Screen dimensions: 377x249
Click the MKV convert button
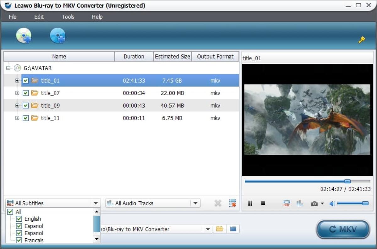click(x=343, y=229)
